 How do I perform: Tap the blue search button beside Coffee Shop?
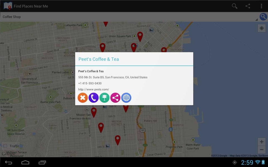click(263, 17)
